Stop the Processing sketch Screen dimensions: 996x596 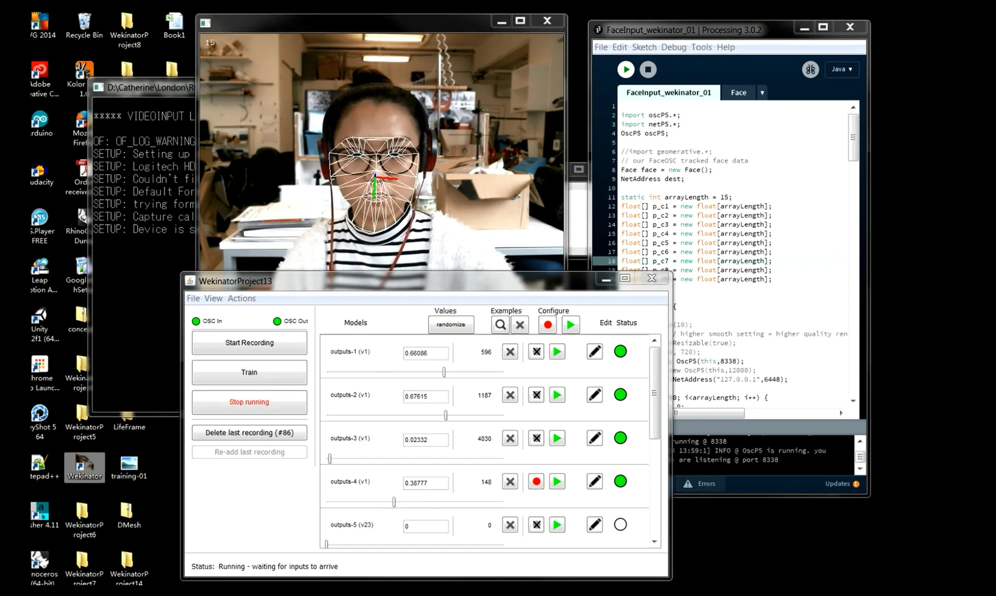tap(648, 69)
